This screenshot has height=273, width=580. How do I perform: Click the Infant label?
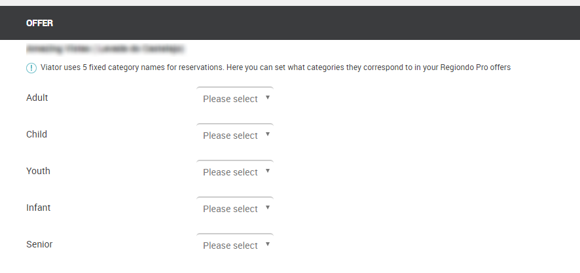pos(38,208)
